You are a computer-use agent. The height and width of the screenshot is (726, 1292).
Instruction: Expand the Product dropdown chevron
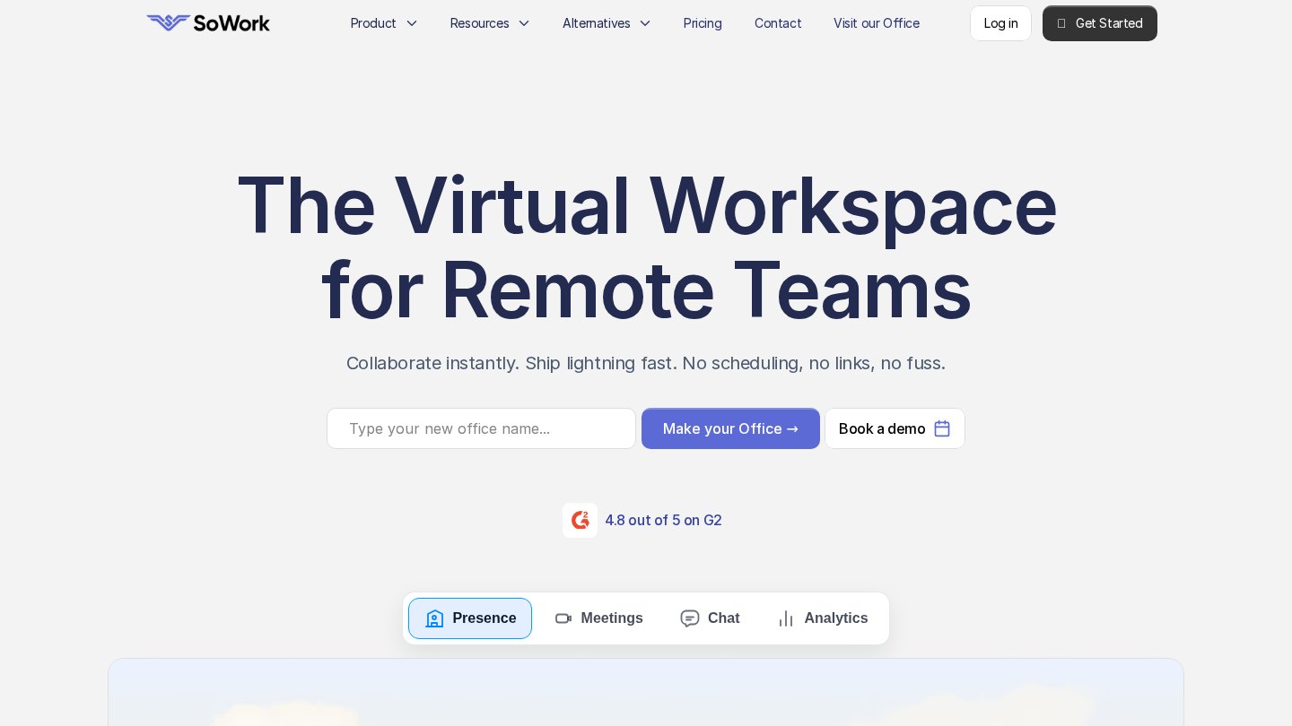[412, 23]
